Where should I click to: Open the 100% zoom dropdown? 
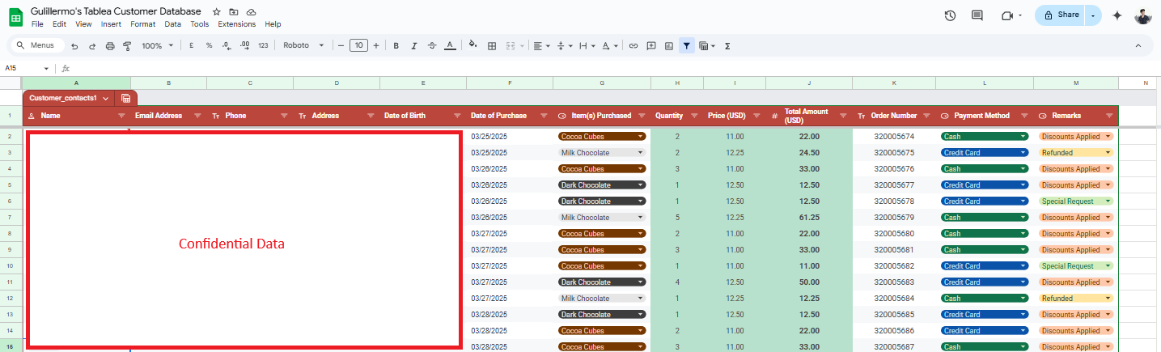click(156, 46)
